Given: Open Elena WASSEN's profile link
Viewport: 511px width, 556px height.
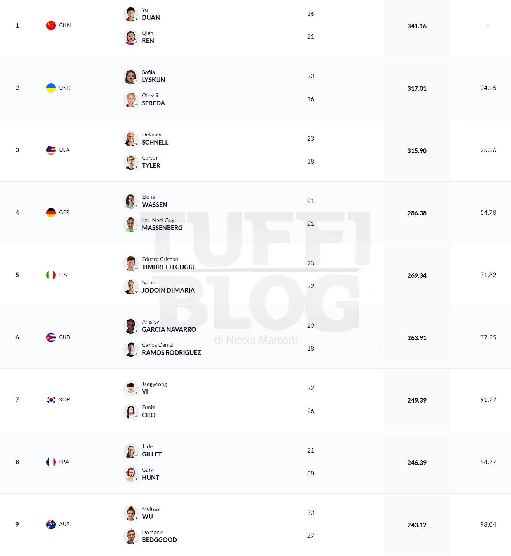Looking at the screenshot, I should click(155, 201).
